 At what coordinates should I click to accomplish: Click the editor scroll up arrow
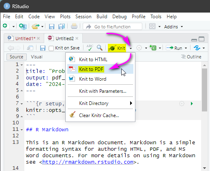(x=204, y=65)
